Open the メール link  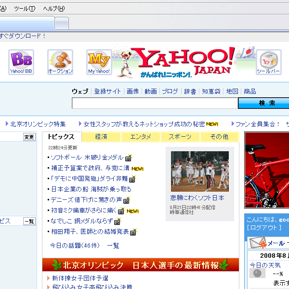point(276,244)
